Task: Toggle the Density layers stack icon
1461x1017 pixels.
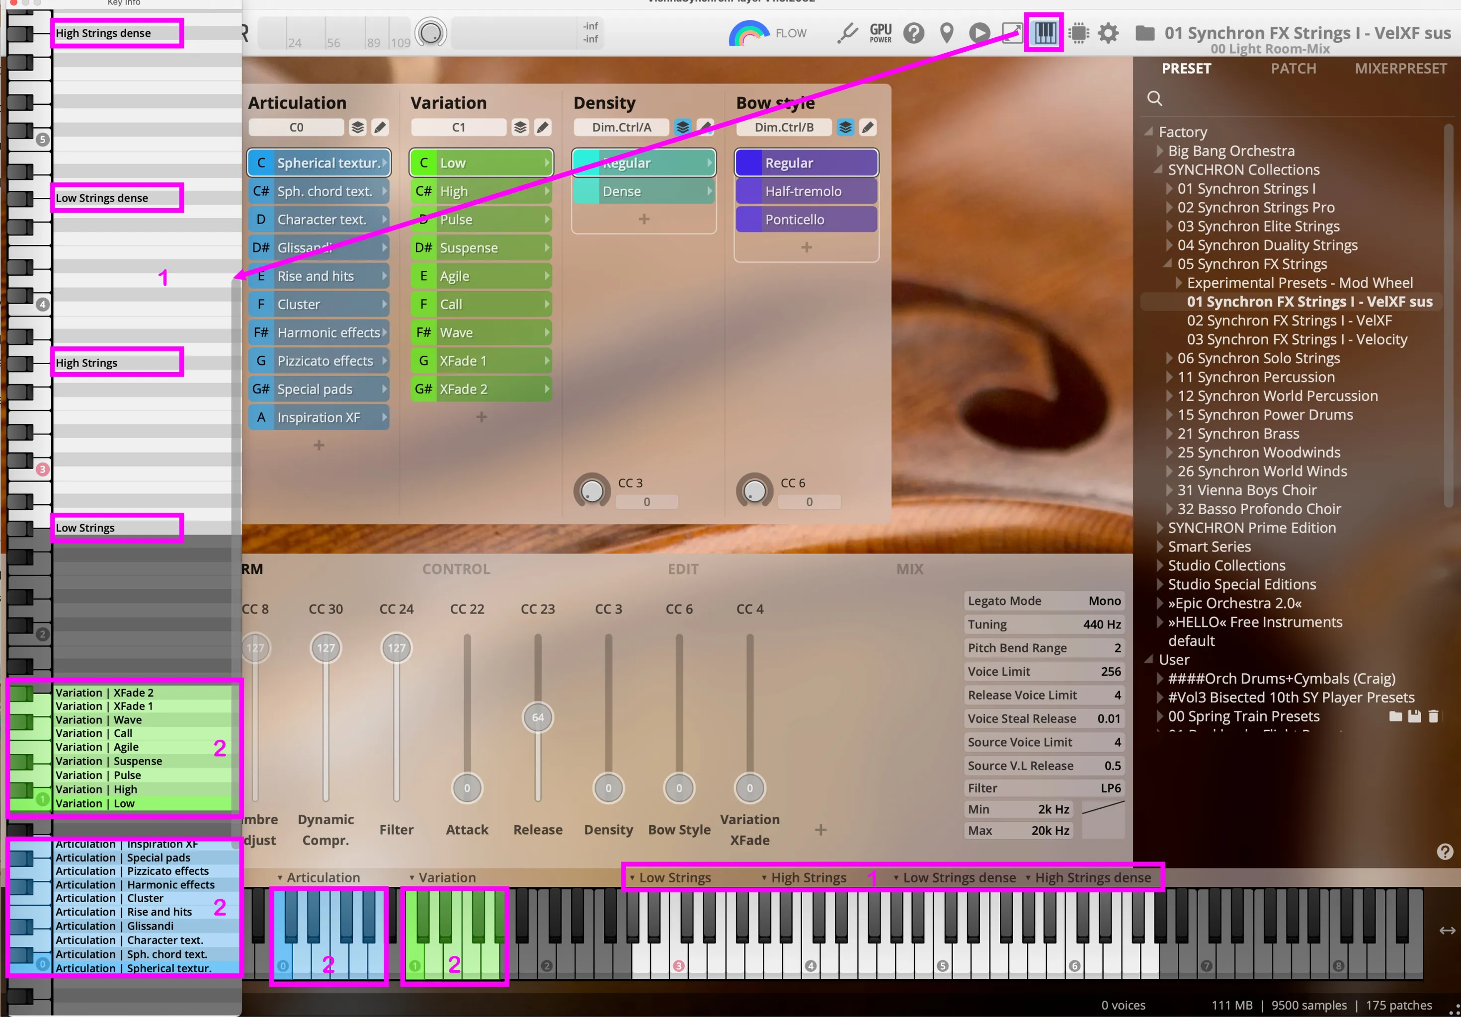Action: 683,127
